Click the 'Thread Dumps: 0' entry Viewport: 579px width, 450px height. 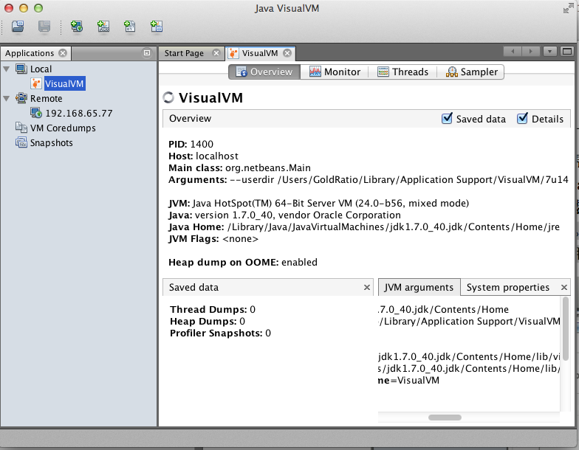[213, 310]
